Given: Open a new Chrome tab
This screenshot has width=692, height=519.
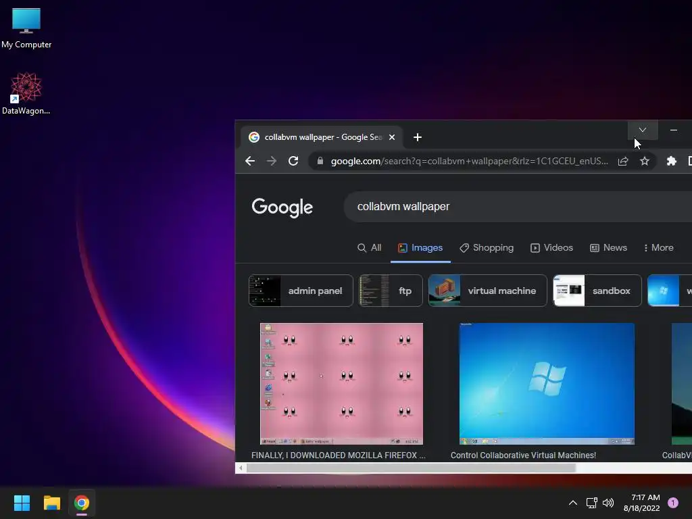Looking at the screenshot, I should [x=418, y=137].
